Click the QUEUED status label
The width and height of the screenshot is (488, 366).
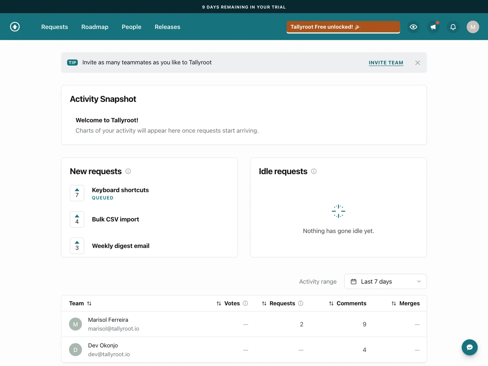103,198
